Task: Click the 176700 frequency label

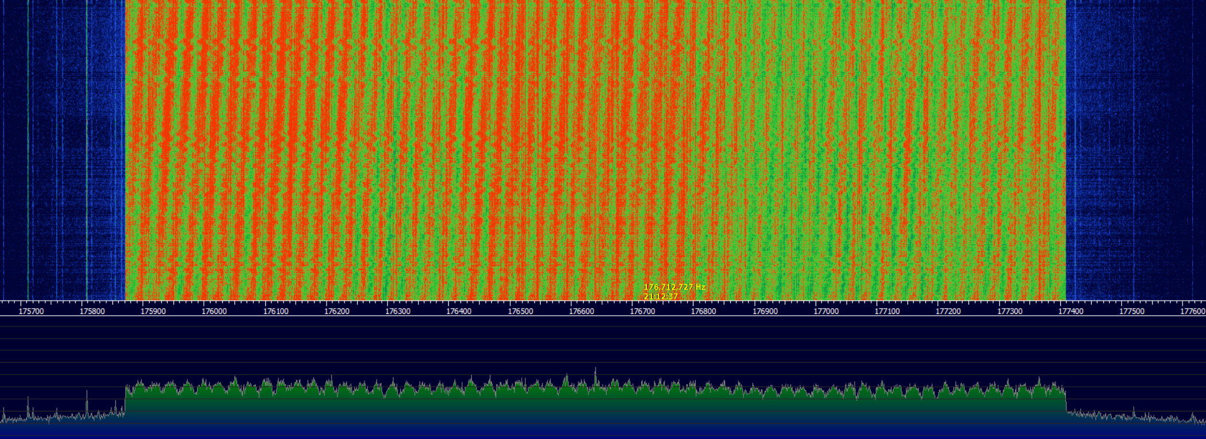Action: 643,311
